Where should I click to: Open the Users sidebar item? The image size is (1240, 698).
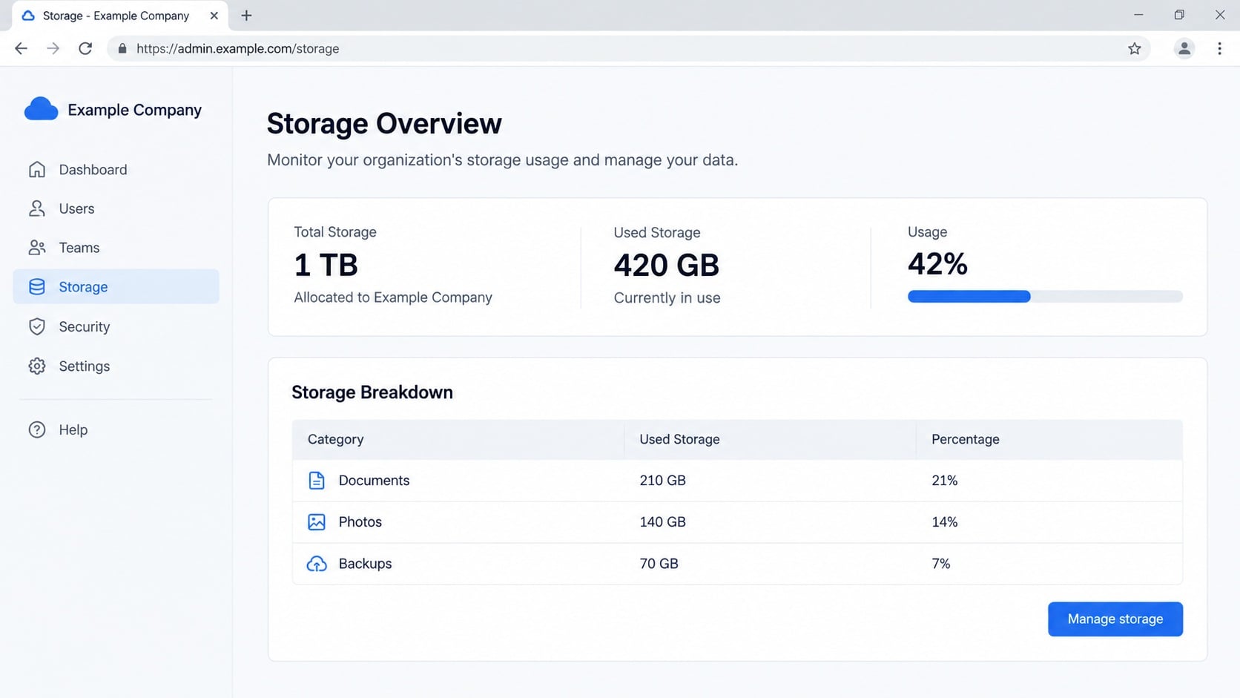coord(116,208)
